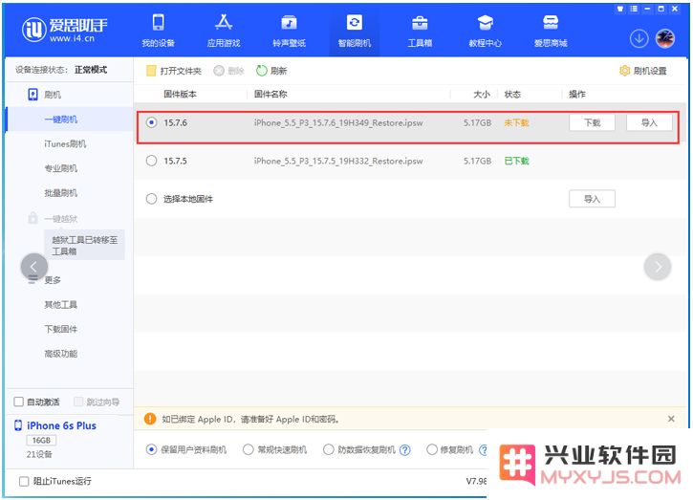This screenshot has width=693, height=500.
Task: Open 我的设备 (My Device) tab
Action: 159,30
